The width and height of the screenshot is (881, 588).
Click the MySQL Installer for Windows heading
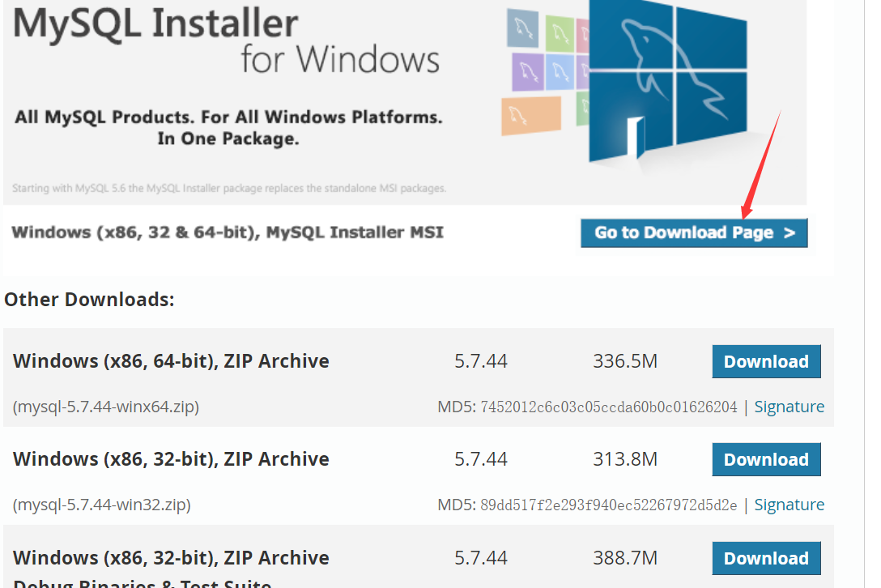pos(226,40)
